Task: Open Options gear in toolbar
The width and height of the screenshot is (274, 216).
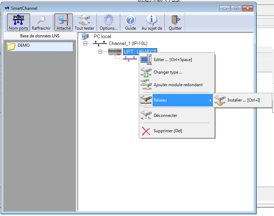Action: click(108, 20)
